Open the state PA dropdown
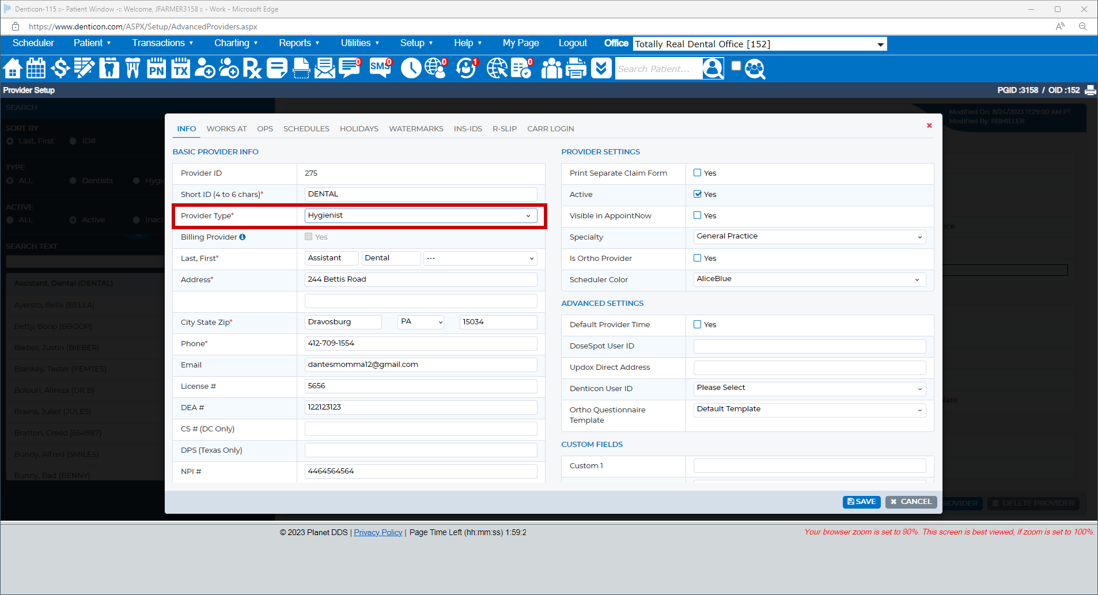The height and width of the screenshot is (595, 1098). tap(421, 322)
